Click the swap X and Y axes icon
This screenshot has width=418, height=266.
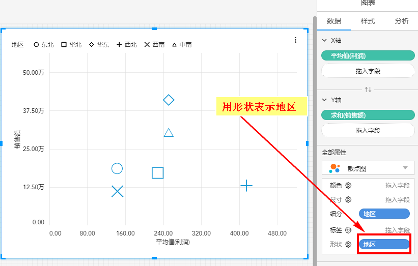point(368,90)
